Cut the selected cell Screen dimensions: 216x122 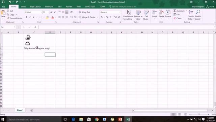(10, 11)
